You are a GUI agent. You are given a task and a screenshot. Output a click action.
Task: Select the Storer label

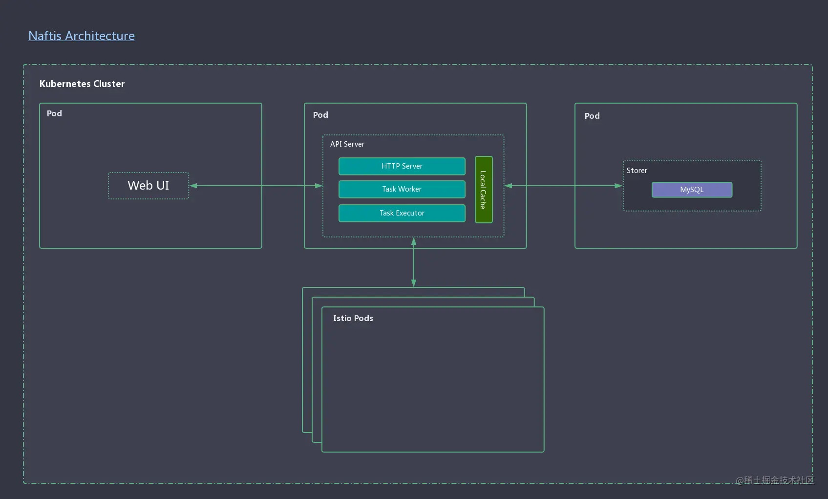pos(637,171)
